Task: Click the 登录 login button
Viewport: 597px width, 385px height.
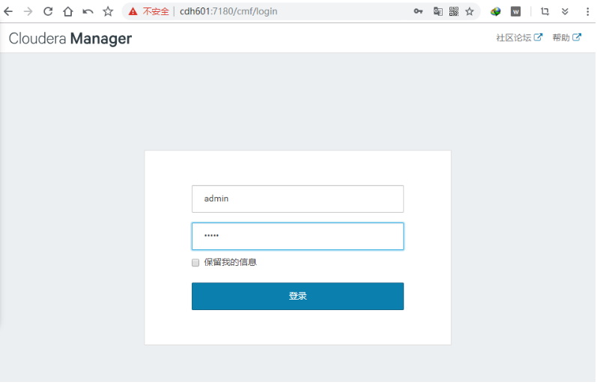Action: (x=297, y=296)
